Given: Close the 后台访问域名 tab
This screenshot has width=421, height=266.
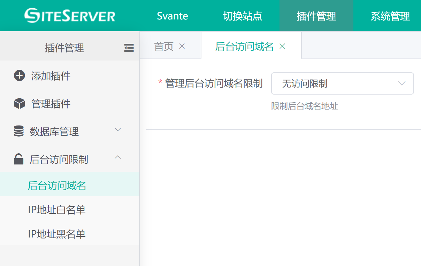Looking at the screenshot, I should [x=283, y=46].
